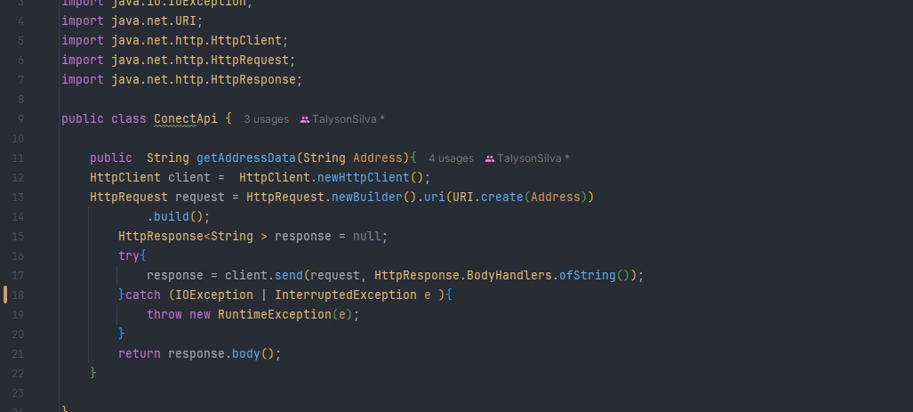This screenshot has width=913, height=412.
Task: Click the 'import java.net.http.HttpRequest;' line
Action: point(178,60)
